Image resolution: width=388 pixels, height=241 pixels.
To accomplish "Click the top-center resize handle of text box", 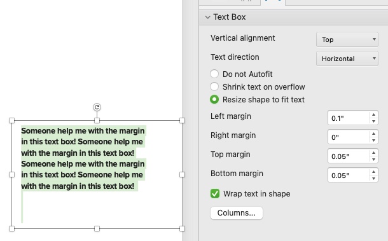I will [x=97, y=121].
